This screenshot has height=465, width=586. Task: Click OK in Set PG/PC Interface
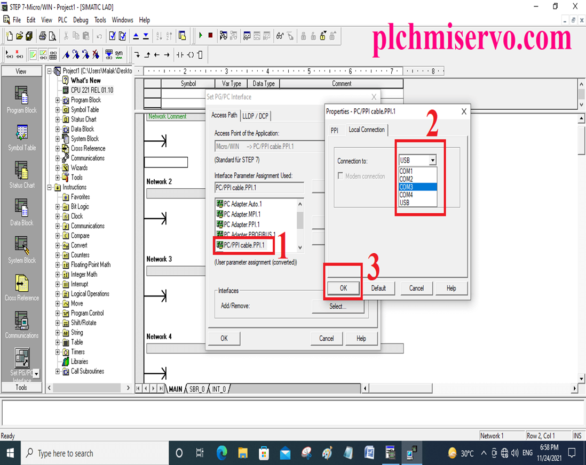pyautogui.click(x=224, y=339)
